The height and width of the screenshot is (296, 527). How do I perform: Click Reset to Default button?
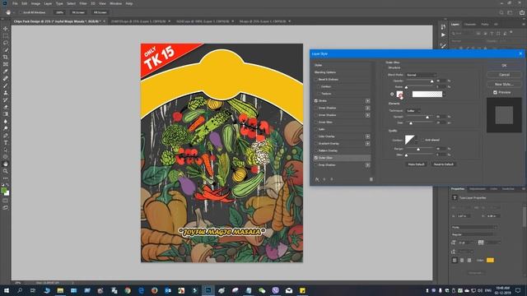444,164
